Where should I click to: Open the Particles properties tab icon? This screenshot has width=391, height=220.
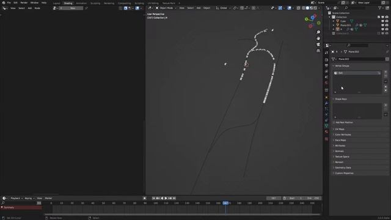(326, 109)
